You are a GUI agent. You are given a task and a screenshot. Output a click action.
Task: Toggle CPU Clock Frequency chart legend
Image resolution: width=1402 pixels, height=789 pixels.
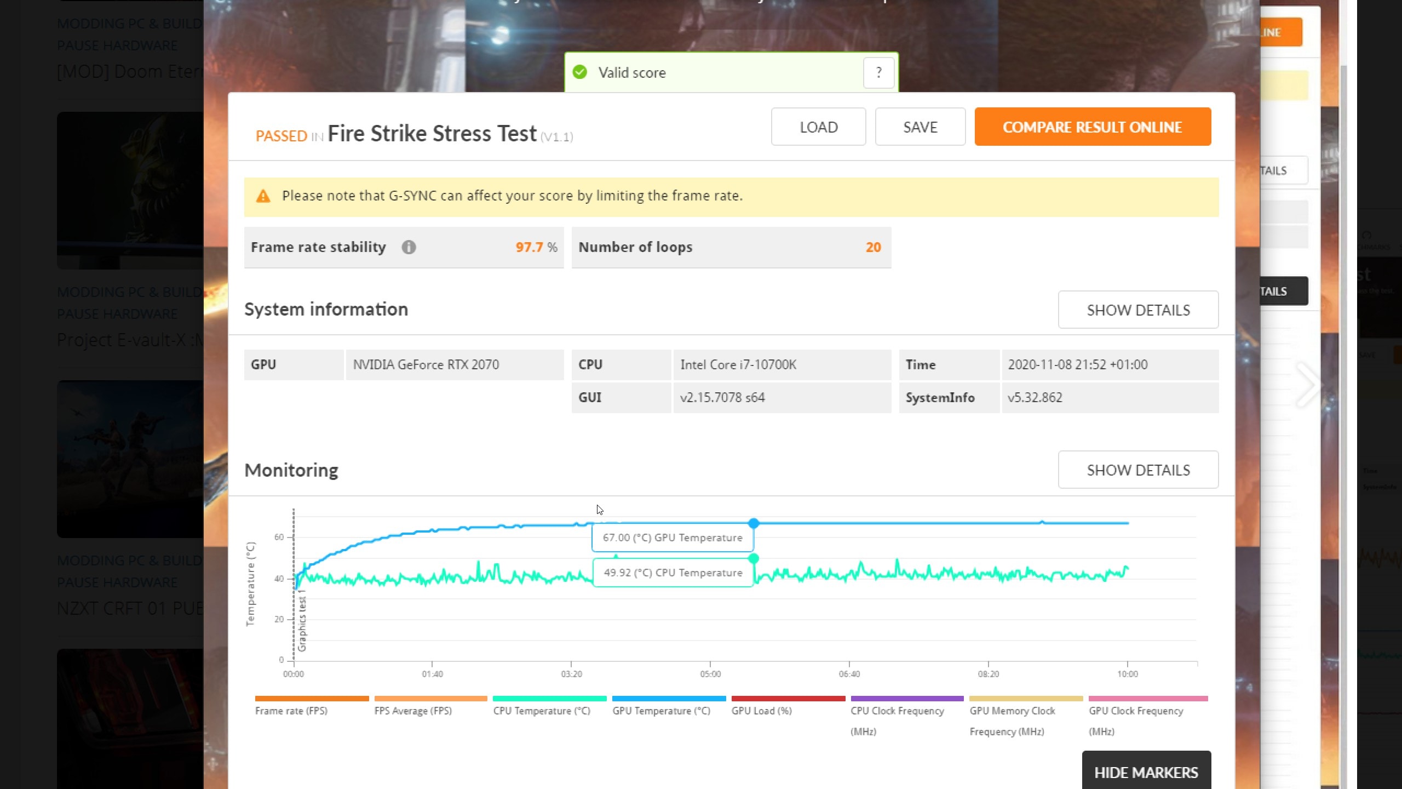pyautogui.click(x=897, y=711)
